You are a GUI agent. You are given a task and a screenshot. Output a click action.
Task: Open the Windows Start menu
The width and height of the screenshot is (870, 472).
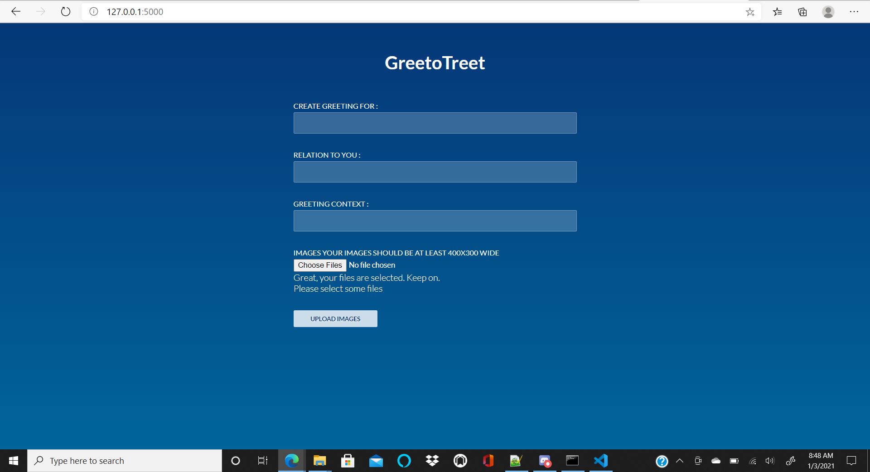pyautogui.click(x=14, y=461)
